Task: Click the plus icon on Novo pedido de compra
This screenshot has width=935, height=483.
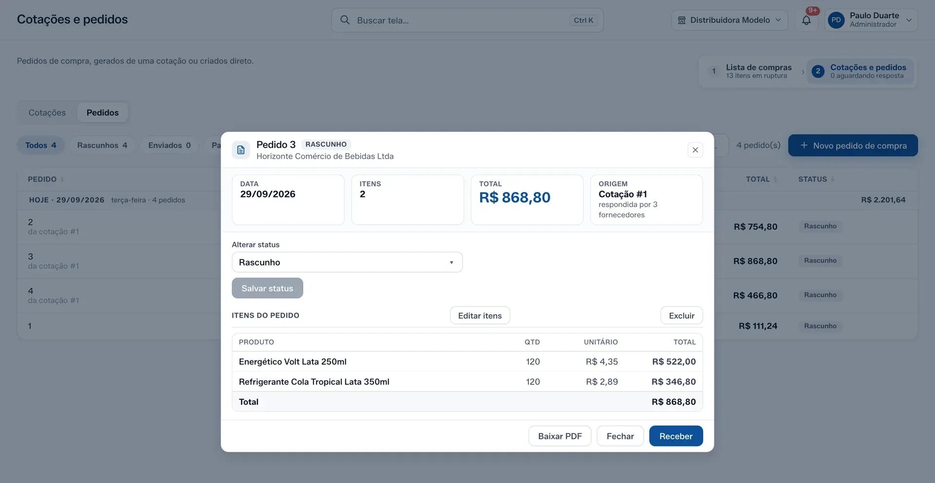Action: point(804,145)
